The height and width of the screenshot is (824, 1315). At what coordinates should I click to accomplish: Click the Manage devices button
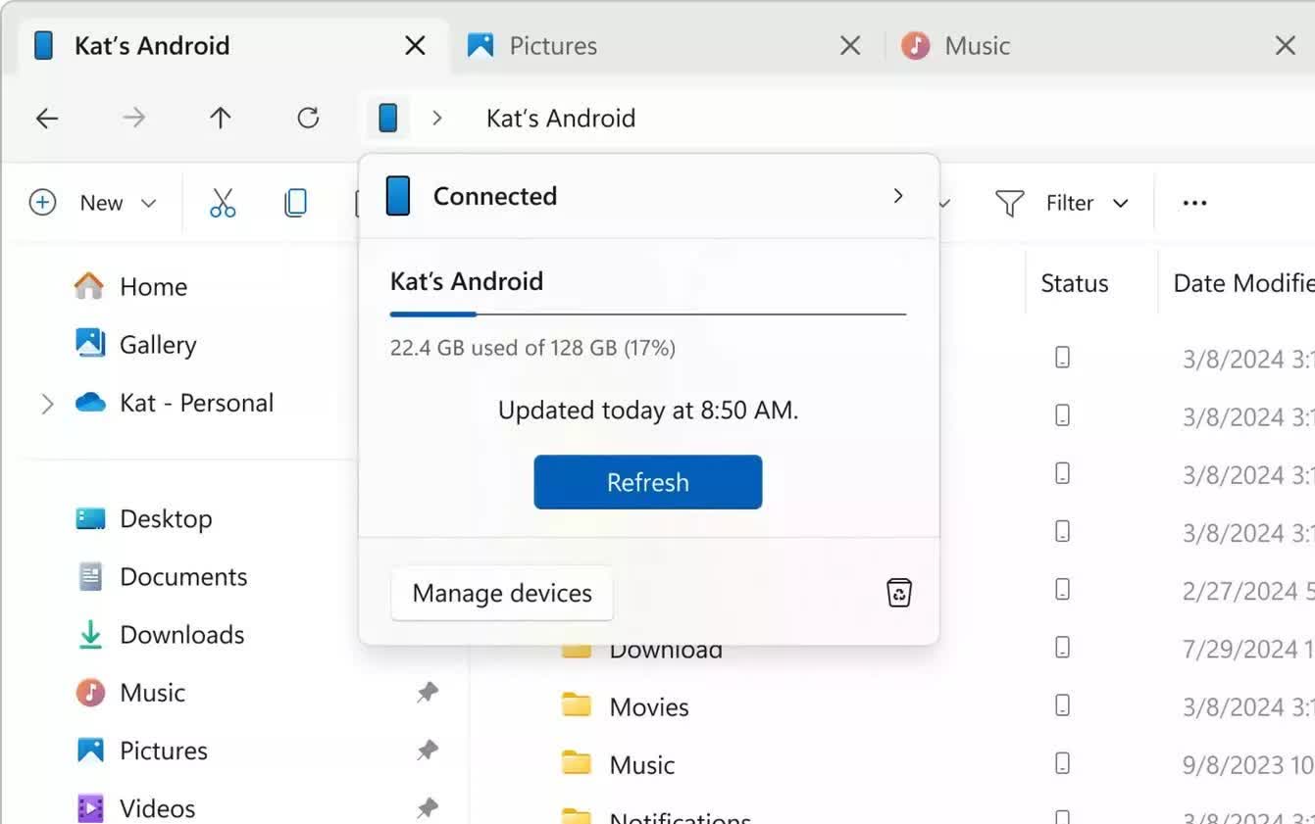click(502, 594)
